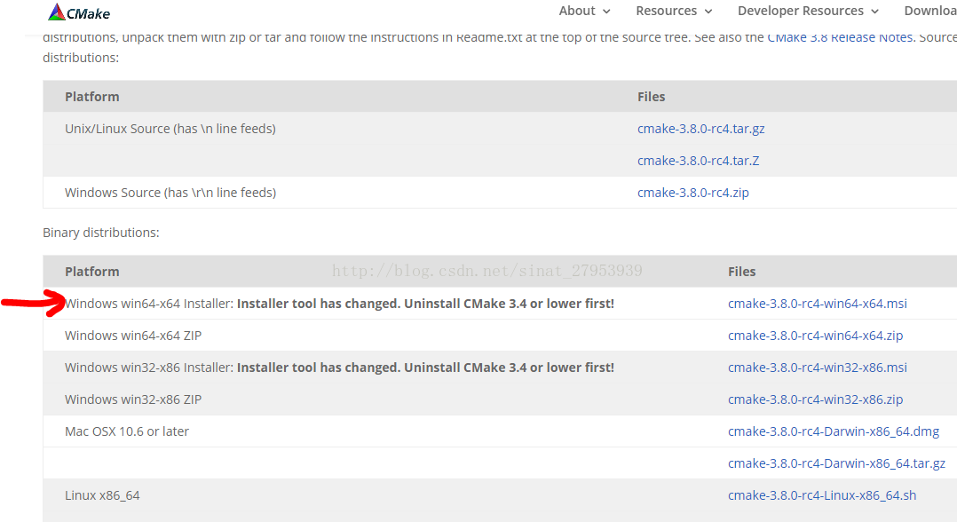The height and width of the screenshot is (522, 957).
Task: Expand the Resources dropdown chevron
Action: [708, 12]
